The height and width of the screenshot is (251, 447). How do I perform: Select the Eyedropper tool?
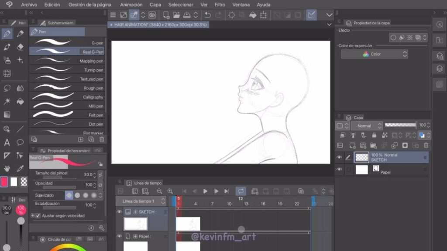coord(20,169)
